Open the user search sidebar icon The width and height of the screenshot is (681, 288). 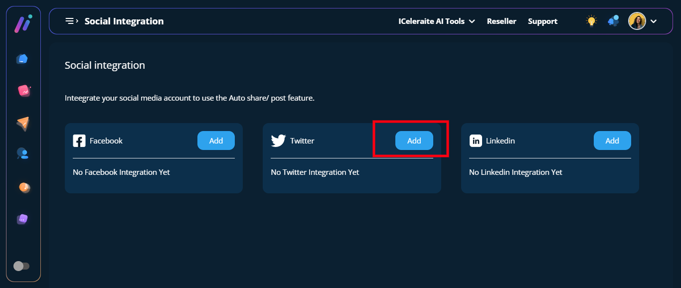coord(22,154)
